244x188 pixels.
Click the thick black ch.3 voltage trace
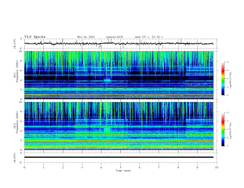119,157
